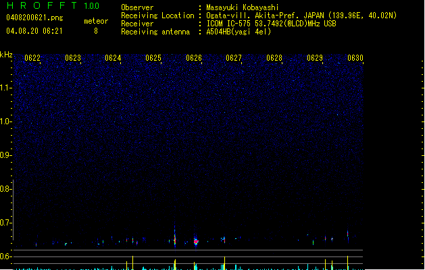
Task: Click the 0627 time marker
Action: 234,58
